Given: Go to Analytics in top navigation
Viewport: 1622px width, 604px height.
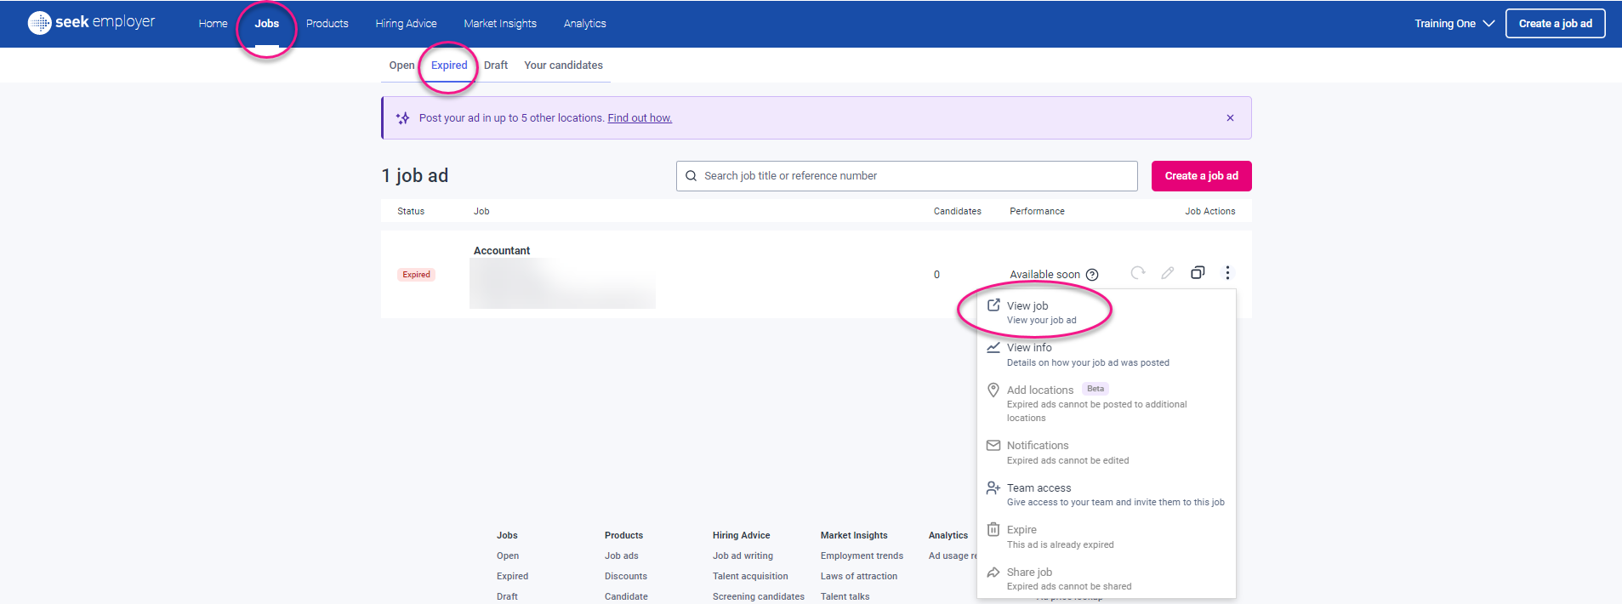Looking at the screenshot, I should point(584,24).
